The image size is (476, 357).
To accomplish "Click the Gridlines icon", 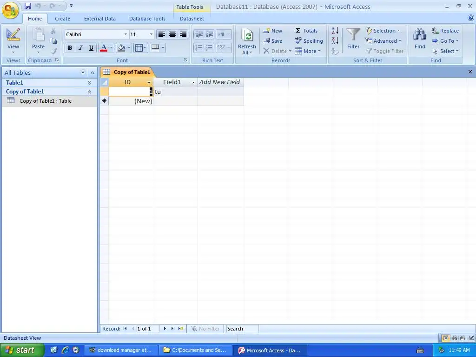I will pyautogui.click(x=139, y=48).
